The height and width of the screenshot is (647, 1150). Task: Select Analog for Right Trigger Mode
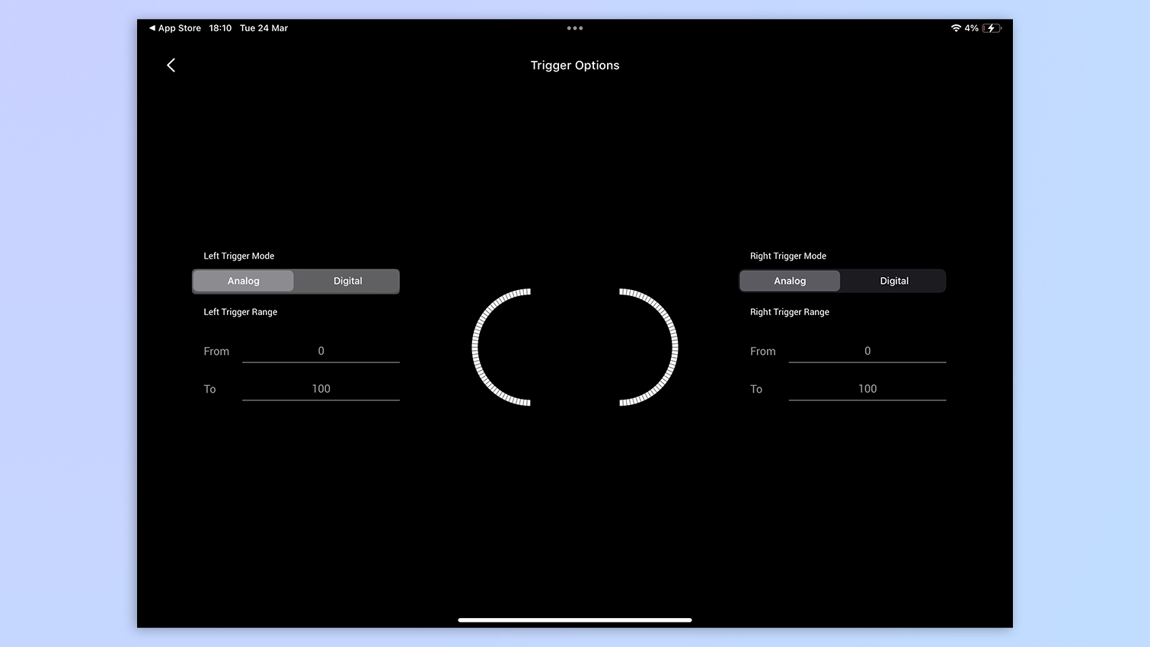[x=790, y=280]
